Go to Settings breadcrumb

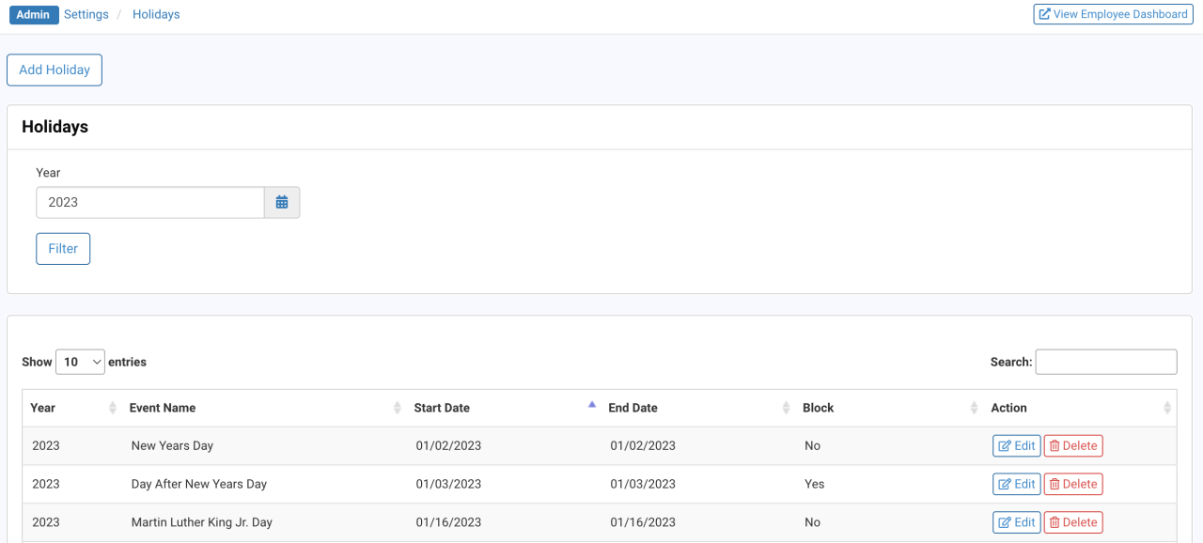coord(86,14)
